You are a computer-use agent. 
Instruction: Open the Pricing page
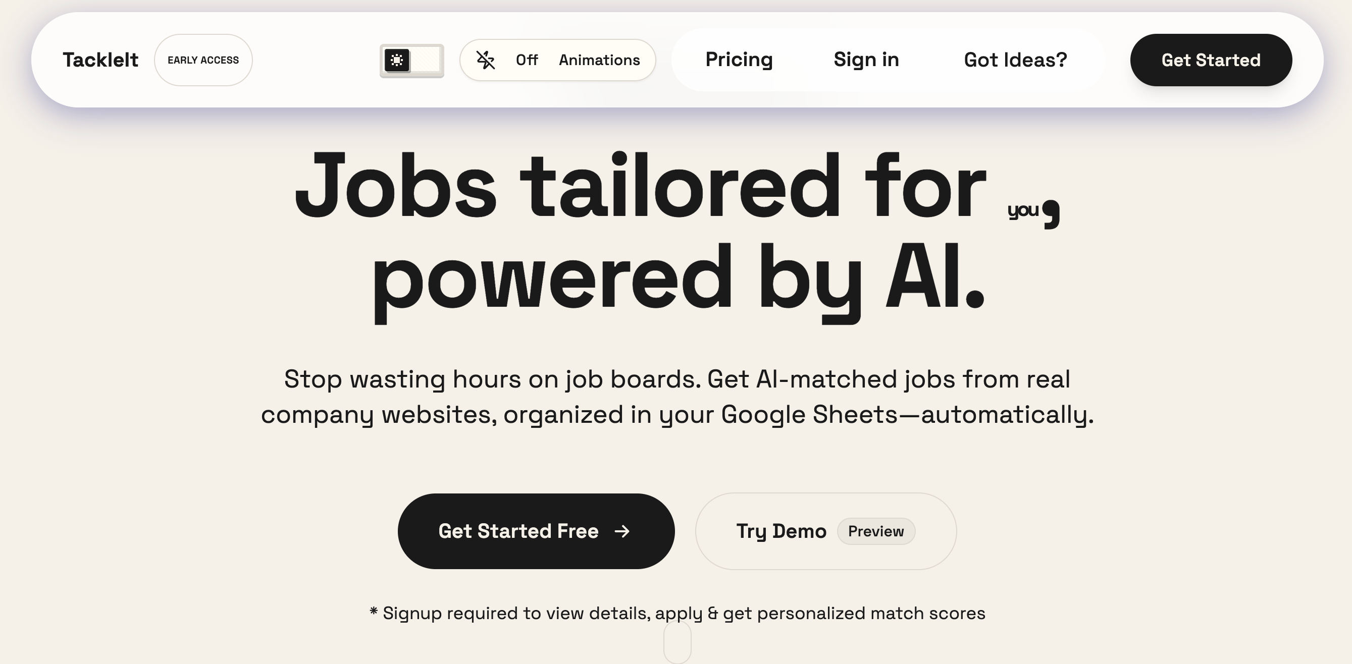pyautogui.click(x=739, y=60)
